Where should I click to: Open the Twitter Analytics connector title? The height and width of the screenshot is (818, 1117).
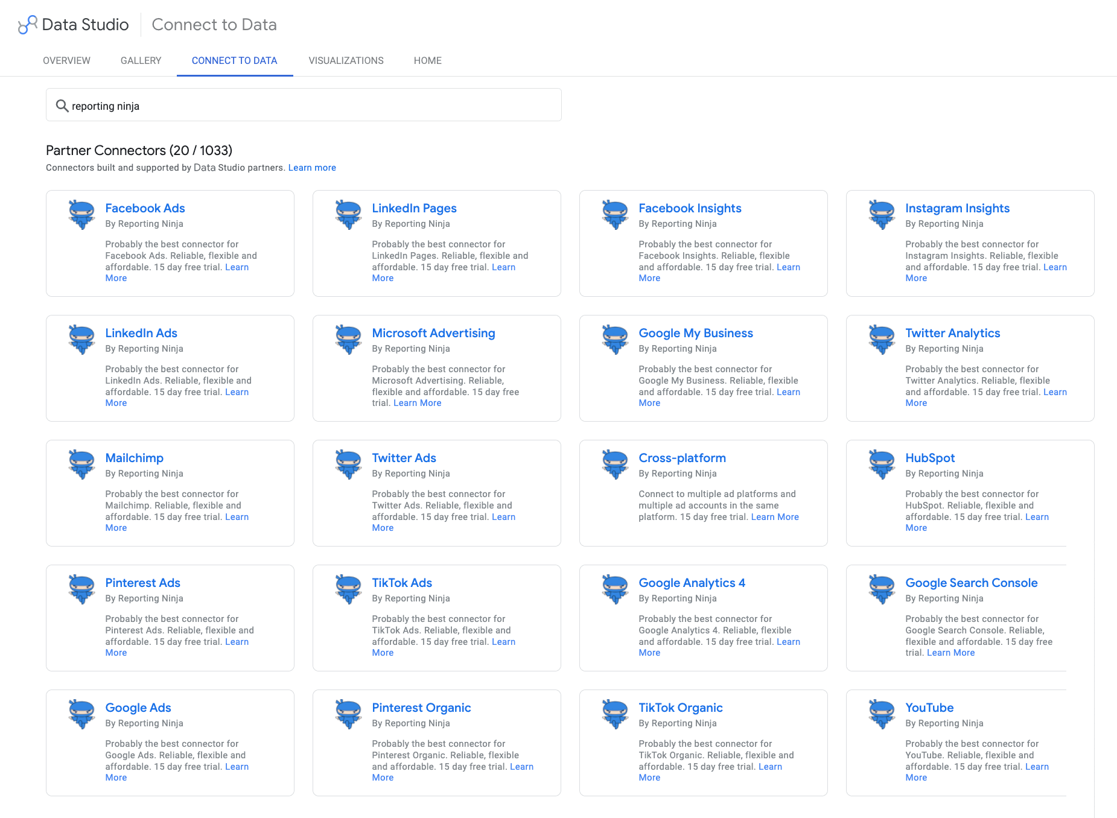pyautogui.click(x=952, y=333)
